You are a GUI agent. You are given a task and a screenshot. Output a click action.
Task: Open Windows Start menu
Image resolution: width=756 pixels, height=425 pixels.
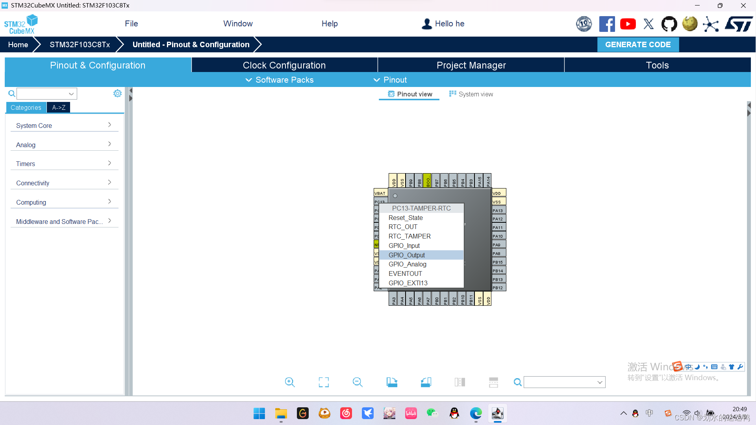tap(259, 413)
